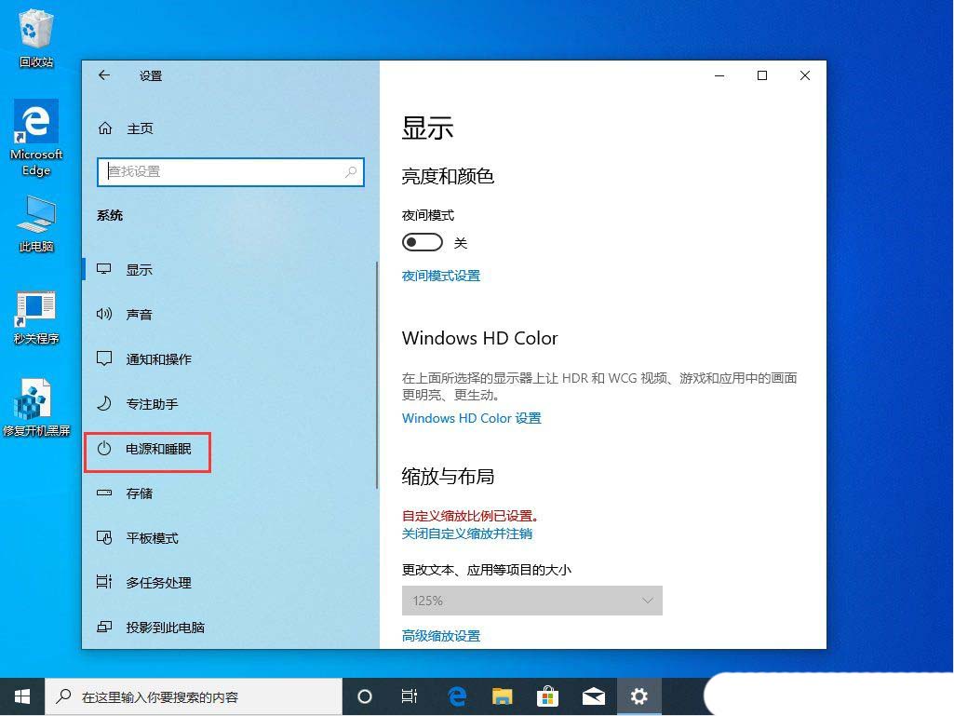Click the back arrow in Settings
Viewport: 954px width, 716px height.
pos(104,74)
